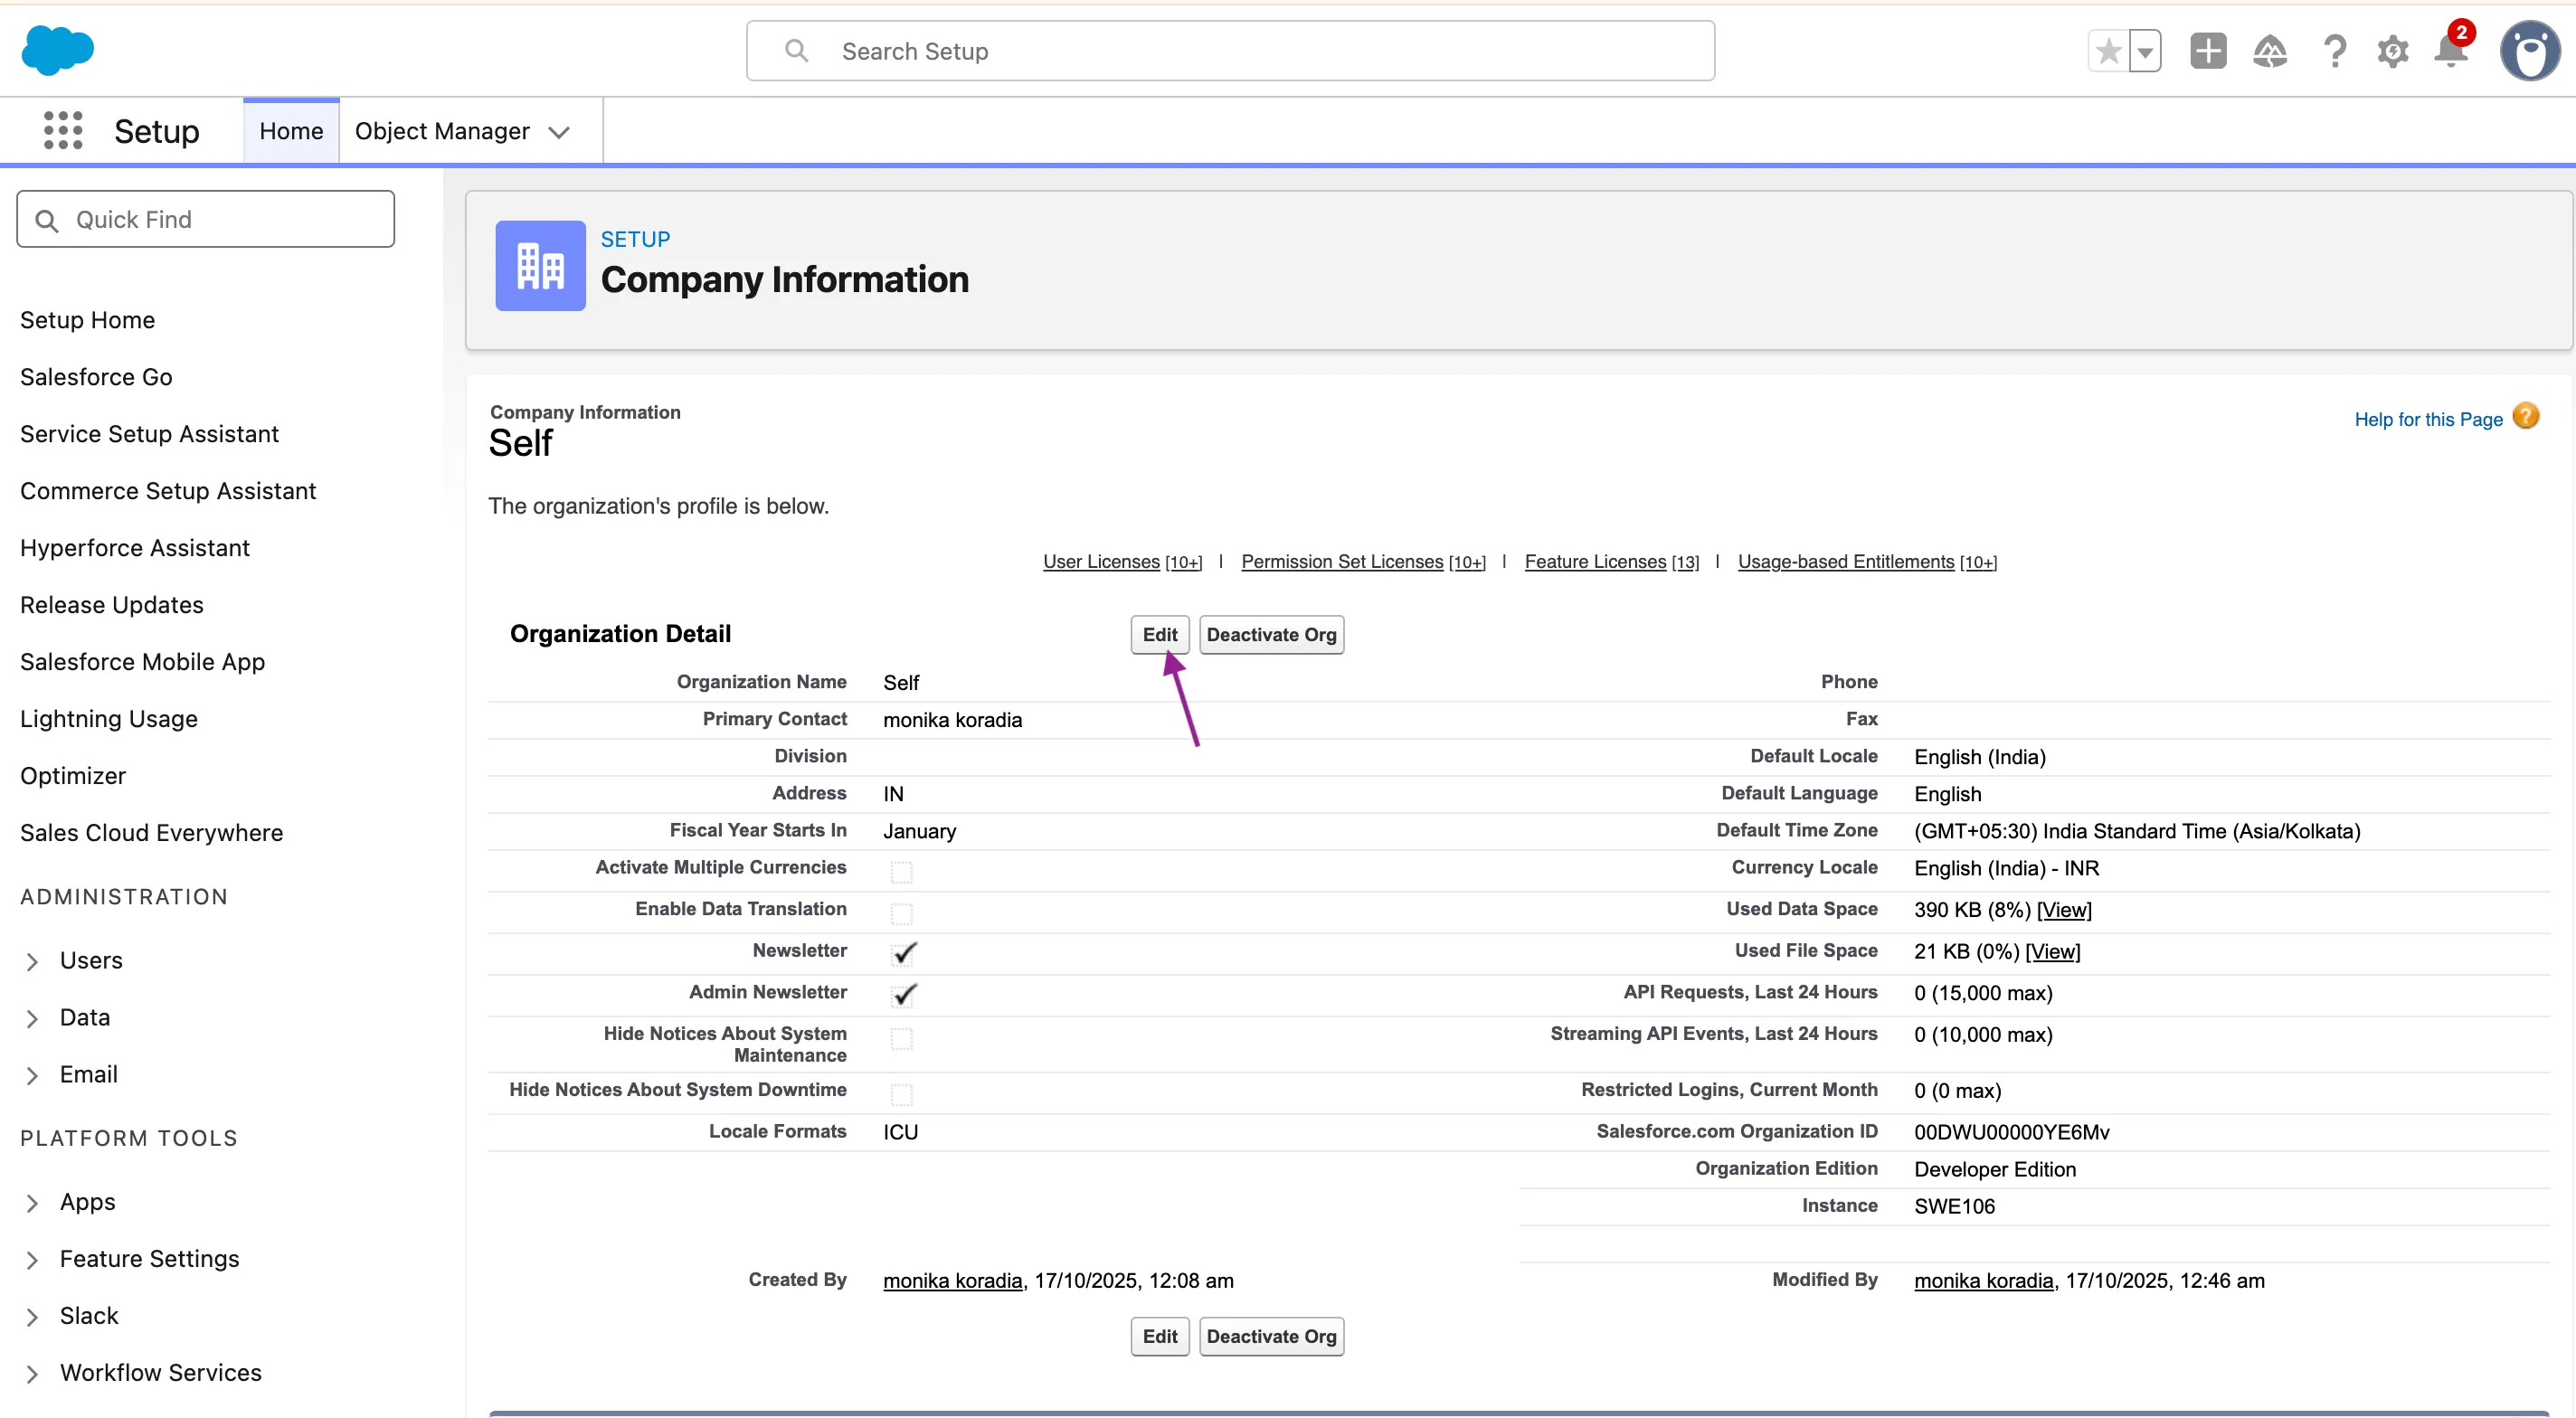Open Global Actions plus icon
Viewport: 2576px width, 1418px height.
click(x=2208, y=50)
